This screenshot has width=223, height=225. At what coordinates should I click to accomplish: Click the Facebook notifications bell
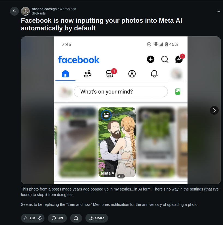click(x=154, y=74)
